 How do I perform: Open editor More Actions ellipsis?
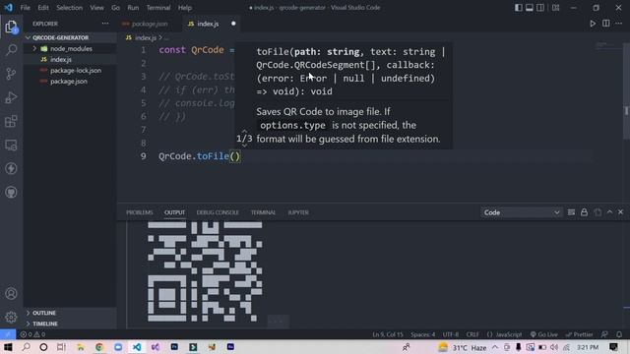click(x=619, y=24)
